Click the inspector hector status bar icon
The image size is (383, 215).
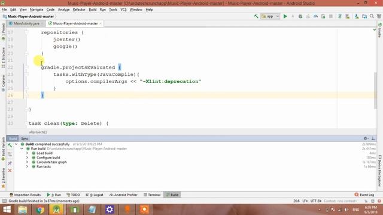pyautogui.click(x=373, y=201)
